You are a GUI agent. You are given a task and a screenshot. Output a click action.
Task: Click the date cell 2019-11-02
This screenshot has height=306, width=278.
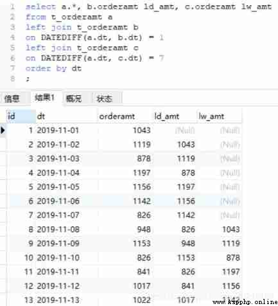pyautogui.click(x=58, y=145)
